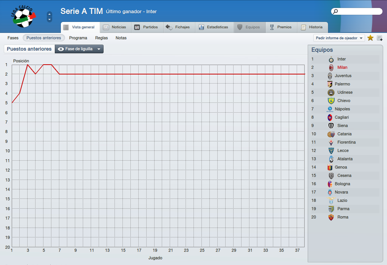This screenshot has height=265, width=387.
Task: Click the Estadísticas chart icon
Action: 201,27
